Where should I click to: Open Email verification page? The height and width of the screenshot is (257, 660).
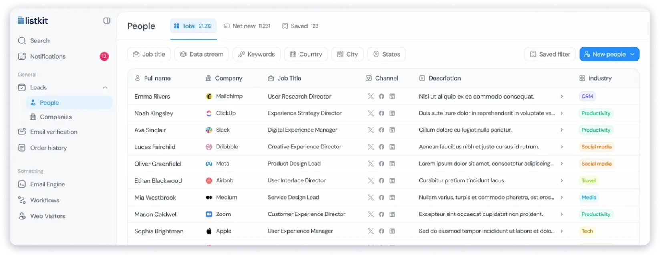48,132
